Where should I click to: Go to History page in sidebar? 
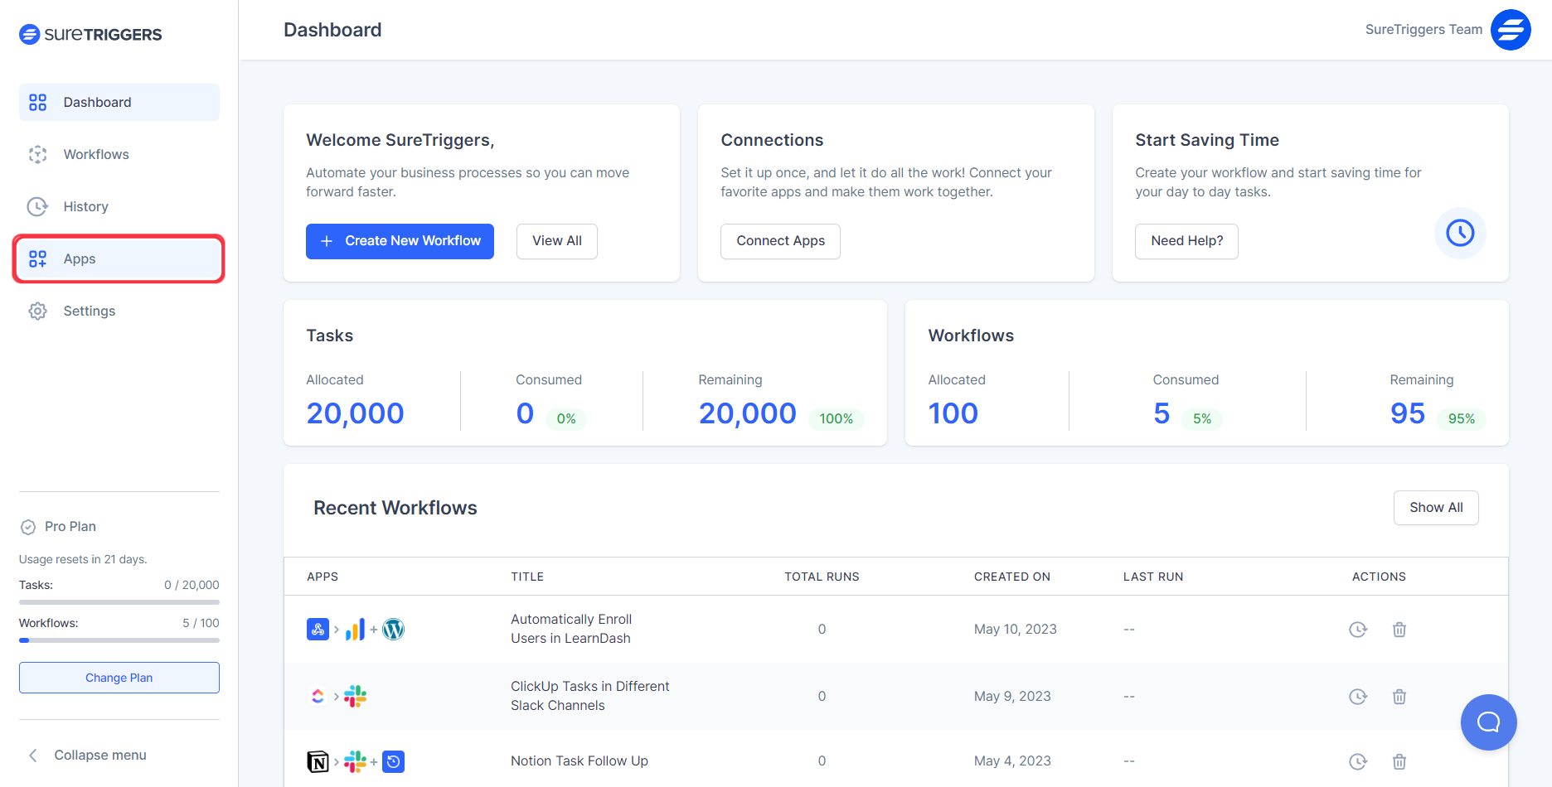pyautogui.click(x=85, y=206)
